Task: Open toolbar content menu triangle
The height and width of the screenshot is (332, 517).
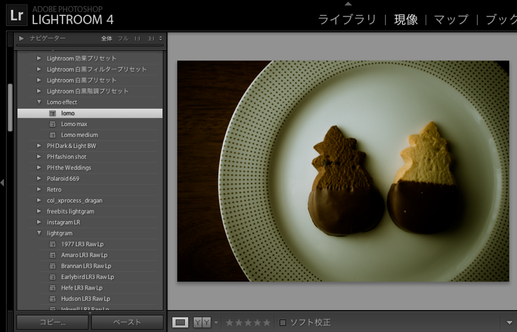Action: point(510,323)
